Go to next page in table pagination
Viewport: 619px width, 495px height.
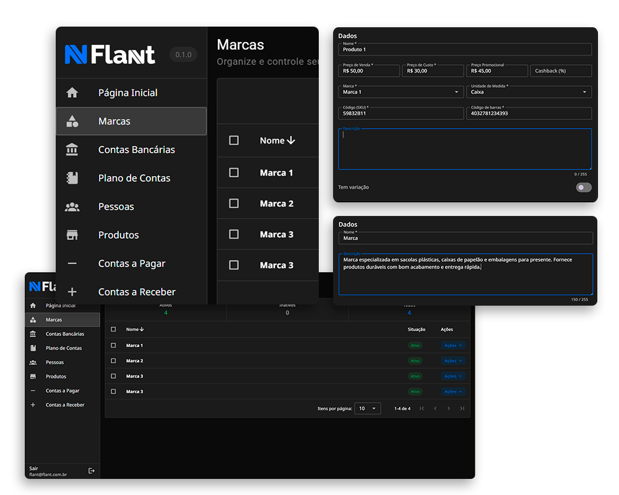pyautogui.click(x=449, y=408)
